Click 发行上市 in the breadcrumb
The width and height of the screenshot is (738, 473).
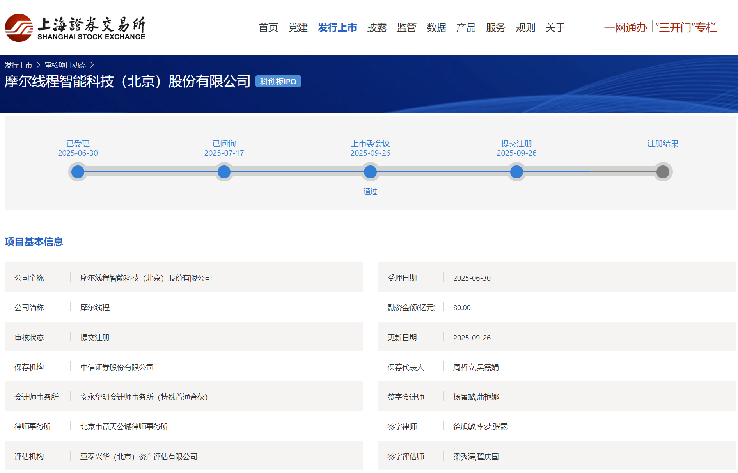coord(18,65)
